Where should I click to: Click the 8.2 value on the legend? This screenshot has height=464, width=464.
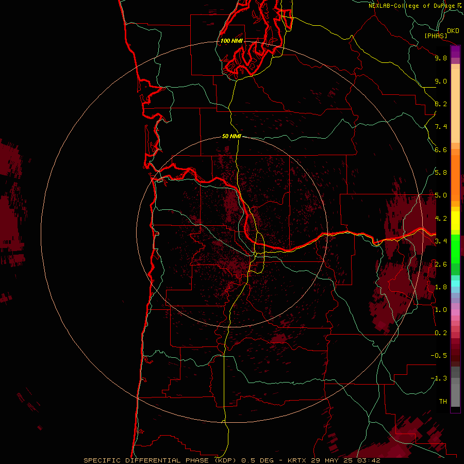point(441,104)
